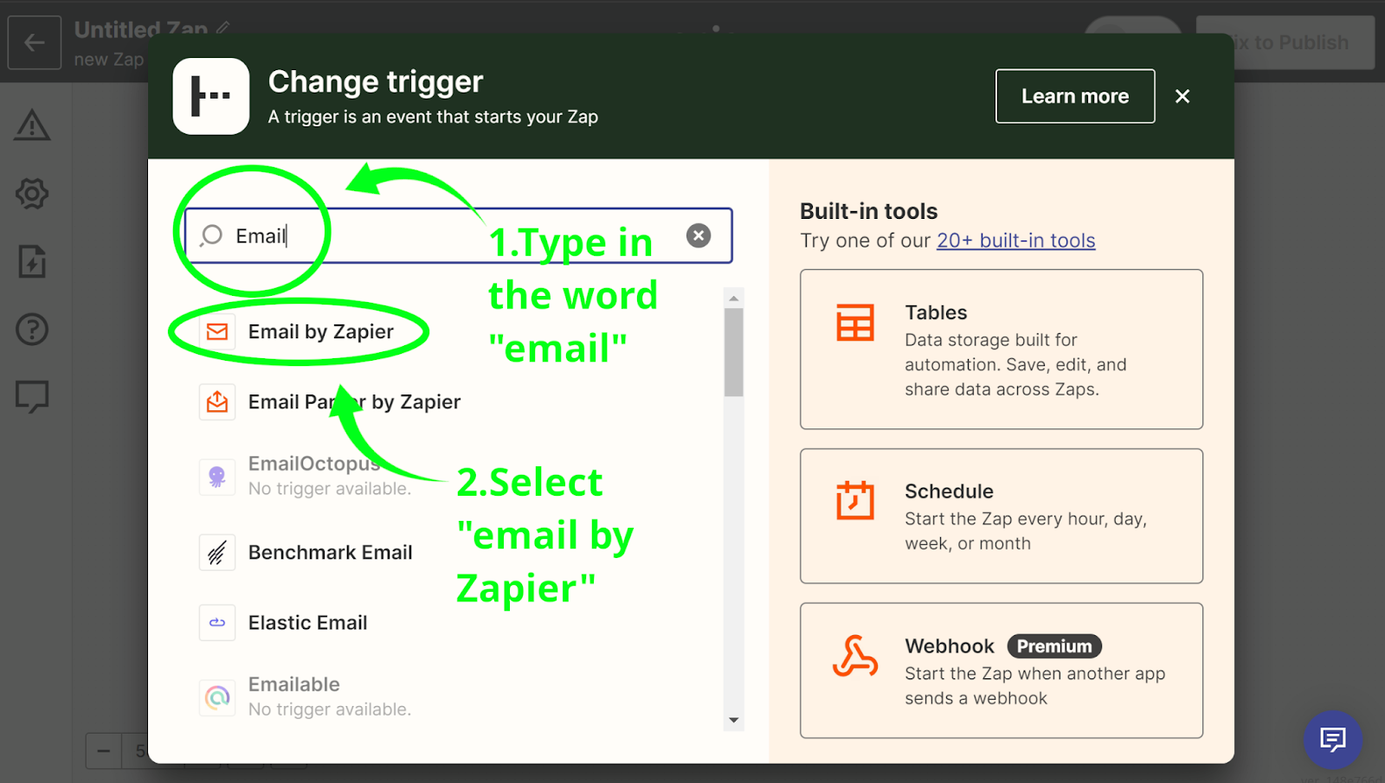The width and height of the screenshot is (1385, 783).
Task: Clear the search field with X icon
Action: 699,235
